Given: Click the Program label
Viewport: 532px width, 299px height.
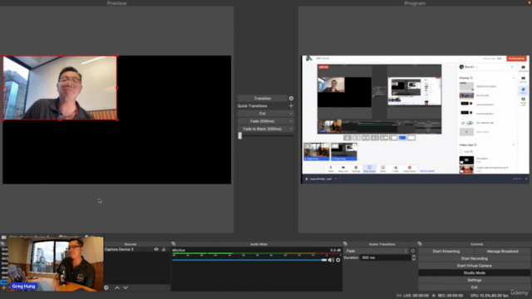Looking at the screenshot, I should pos(415,3).
